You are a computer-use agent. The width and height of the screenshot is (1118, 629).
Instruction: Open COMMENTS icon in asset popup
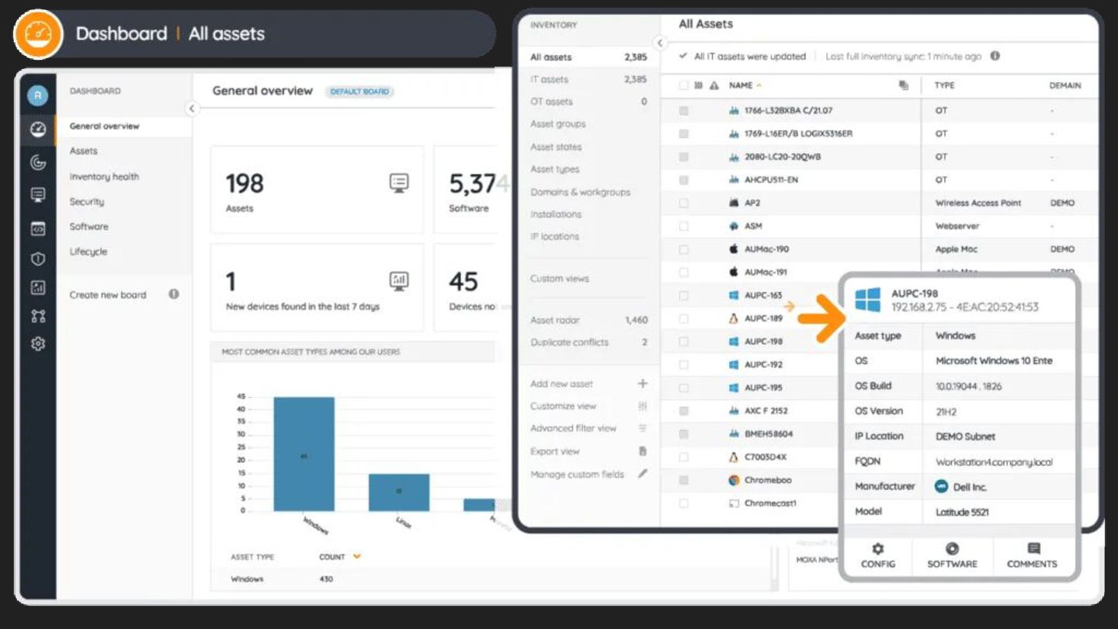(x=1033, y=548)
